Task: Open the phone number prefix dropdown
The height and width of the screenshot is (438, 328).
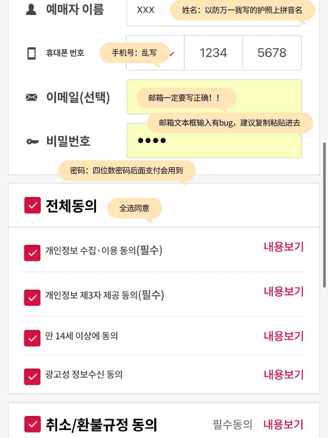Action: [x=155, y=53]
